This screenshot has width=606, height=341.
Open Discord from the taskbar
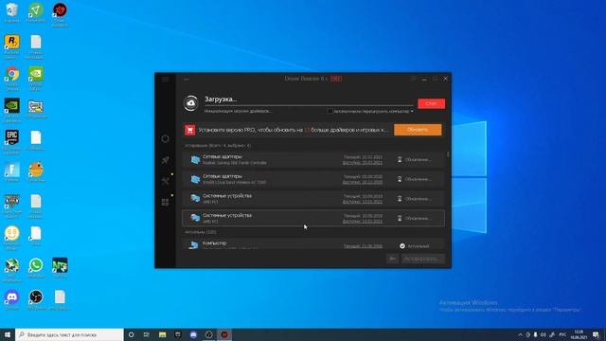click(x=193, y=334)
